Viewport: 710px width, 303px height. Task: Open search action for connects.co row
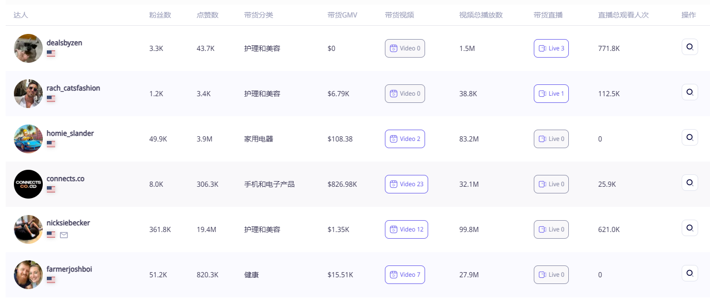pyautogui.click(x=689, y=183)
